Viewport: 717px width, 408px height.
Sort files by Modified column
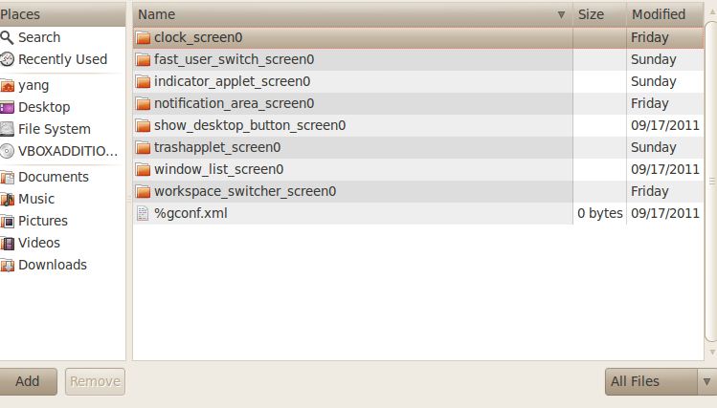(x=665, y=14)
